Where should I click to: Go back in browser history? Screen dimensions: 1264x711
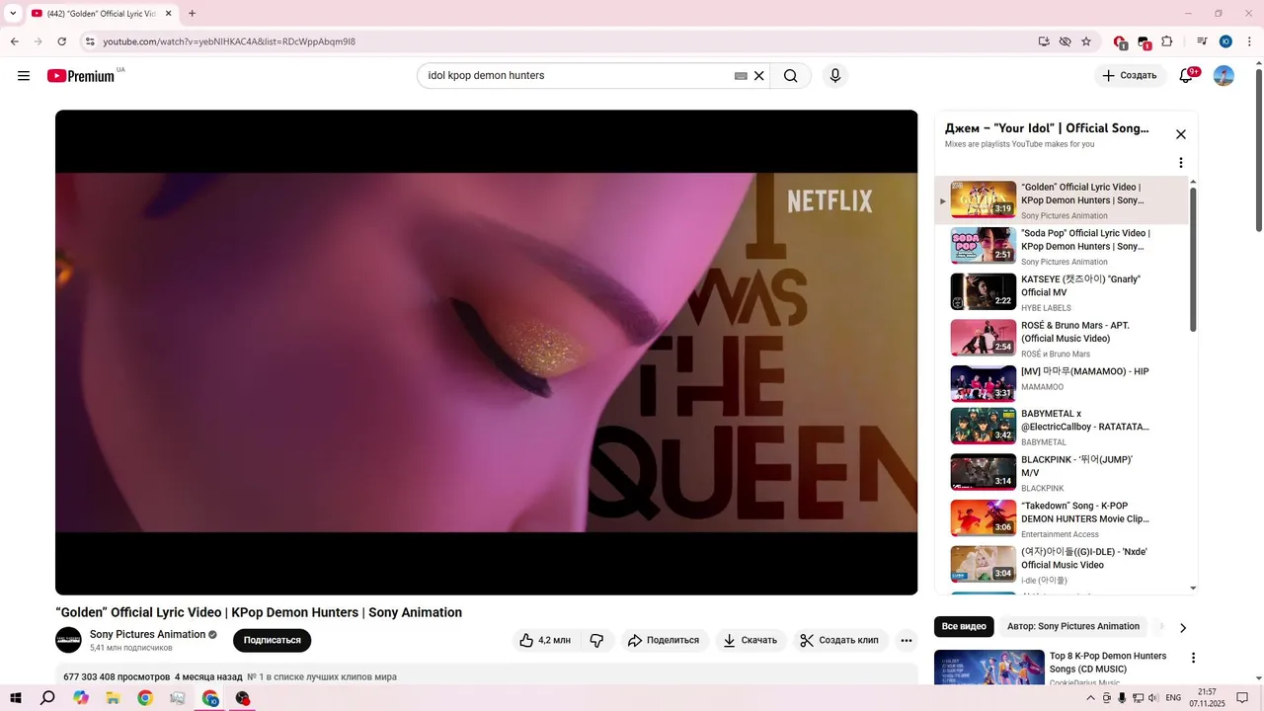14,41
